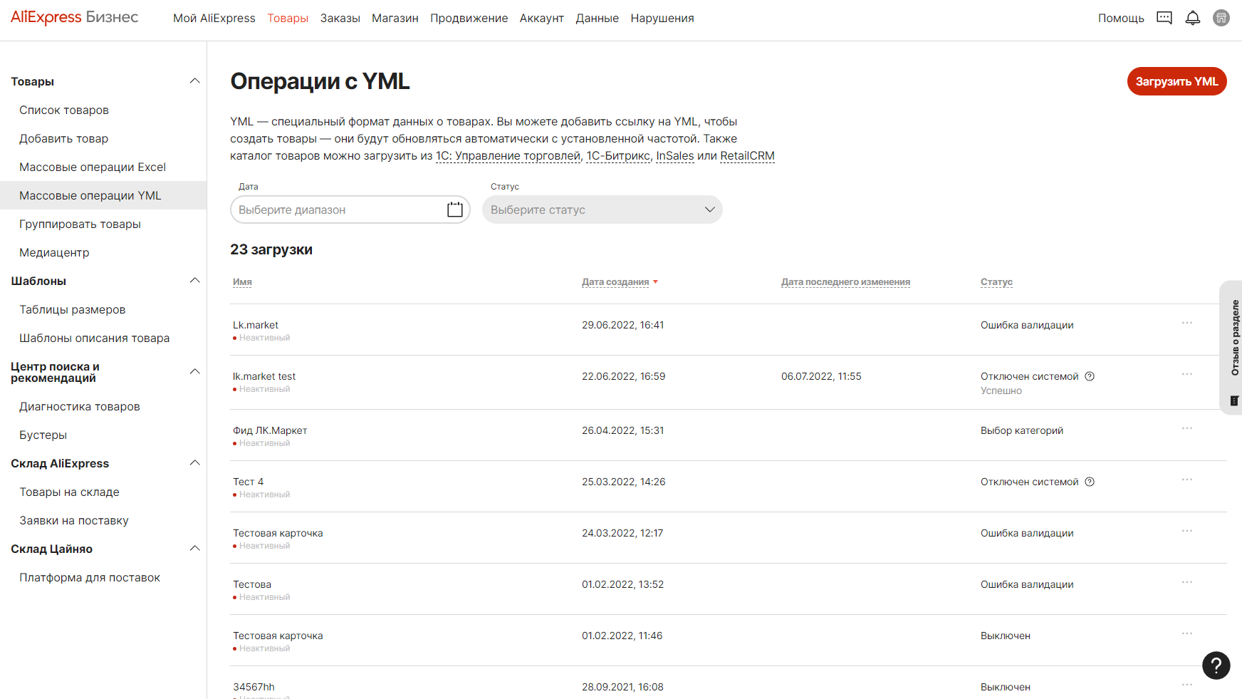The height and width of the screenshot is (699, 1242).
Task: Collapse Центр поиска и рекомендаций section
Action: (x=194, y=372)
